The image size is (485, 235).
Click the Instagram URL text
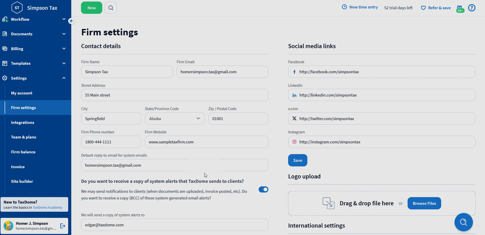(330, 142)
